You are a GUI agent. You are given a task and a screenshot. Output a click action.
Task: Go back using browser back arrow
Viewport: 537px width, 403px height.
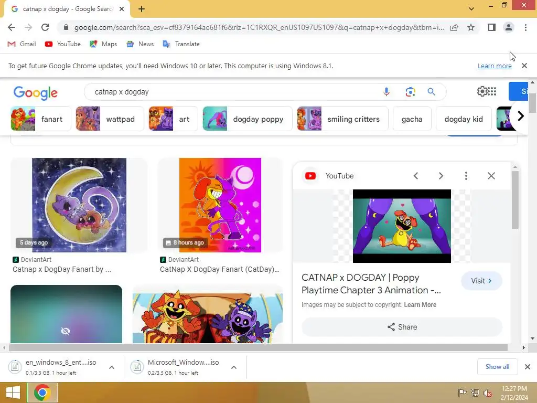pyautogui.click(x=12, y=27)
